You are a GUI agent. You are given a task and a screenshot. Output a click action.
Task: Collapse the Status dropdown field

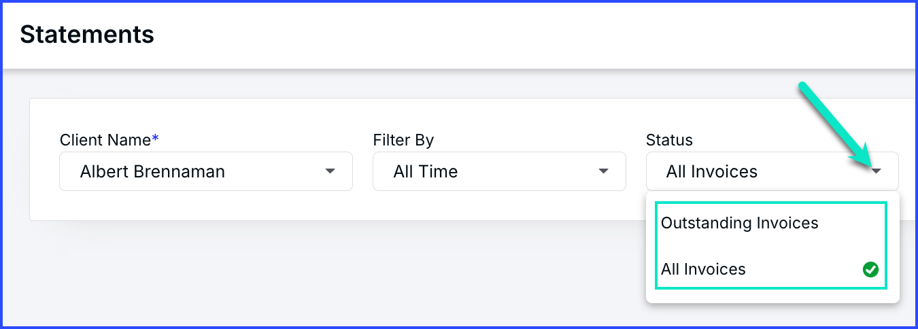click(772, 171)
